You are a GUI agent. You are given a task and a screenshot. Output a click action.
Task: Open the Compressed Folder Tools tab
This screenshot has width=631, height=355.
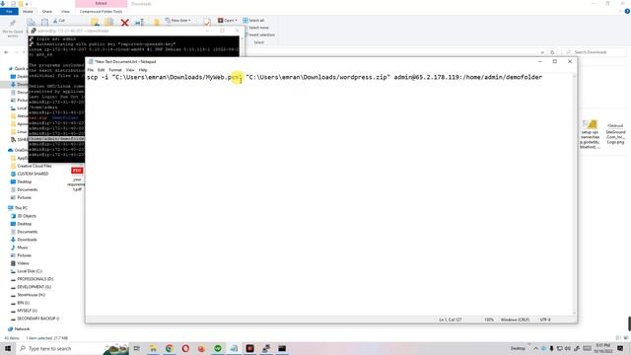[x=101, y=11]
